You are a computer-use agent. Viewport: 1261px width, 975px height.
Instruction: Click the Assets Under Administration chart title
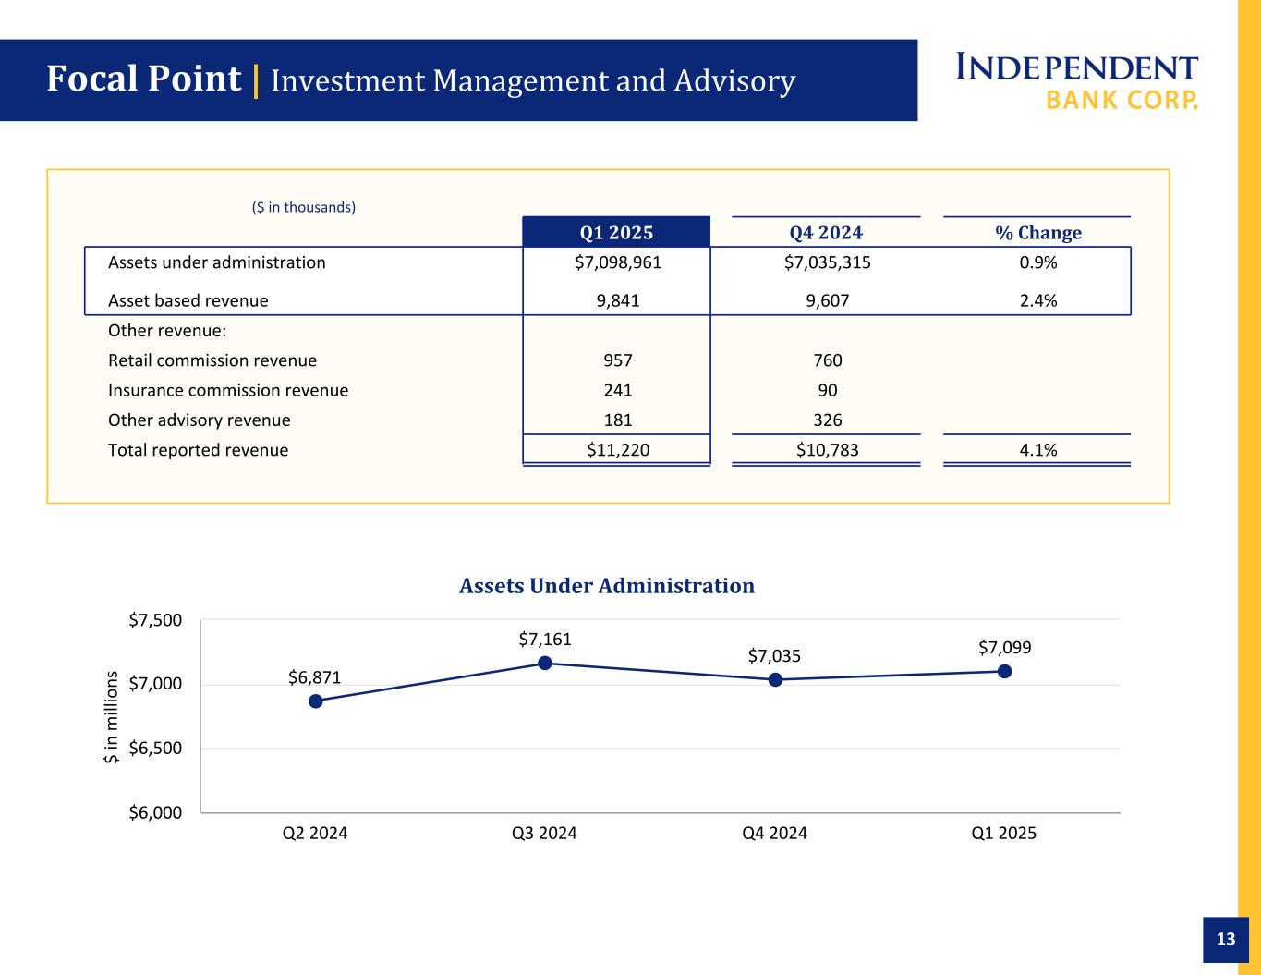606,586
